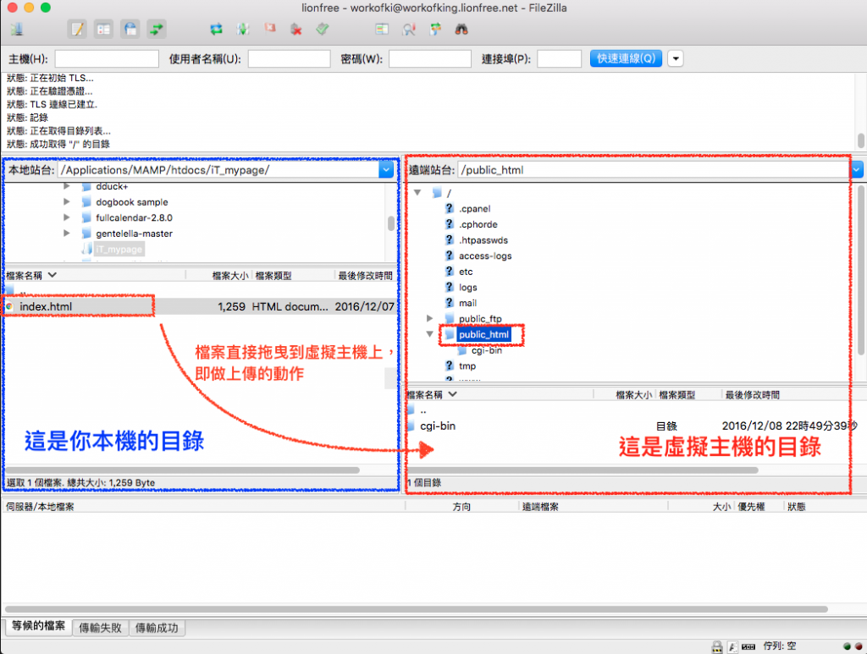The image size is (867, 654).
Task: Switch to the 傳輸失敗 tab
Action: click(x=100, y=628)
